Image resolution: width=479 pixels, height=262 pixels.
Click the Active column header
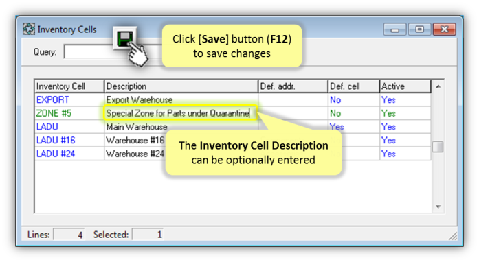(x=405, y=86)
